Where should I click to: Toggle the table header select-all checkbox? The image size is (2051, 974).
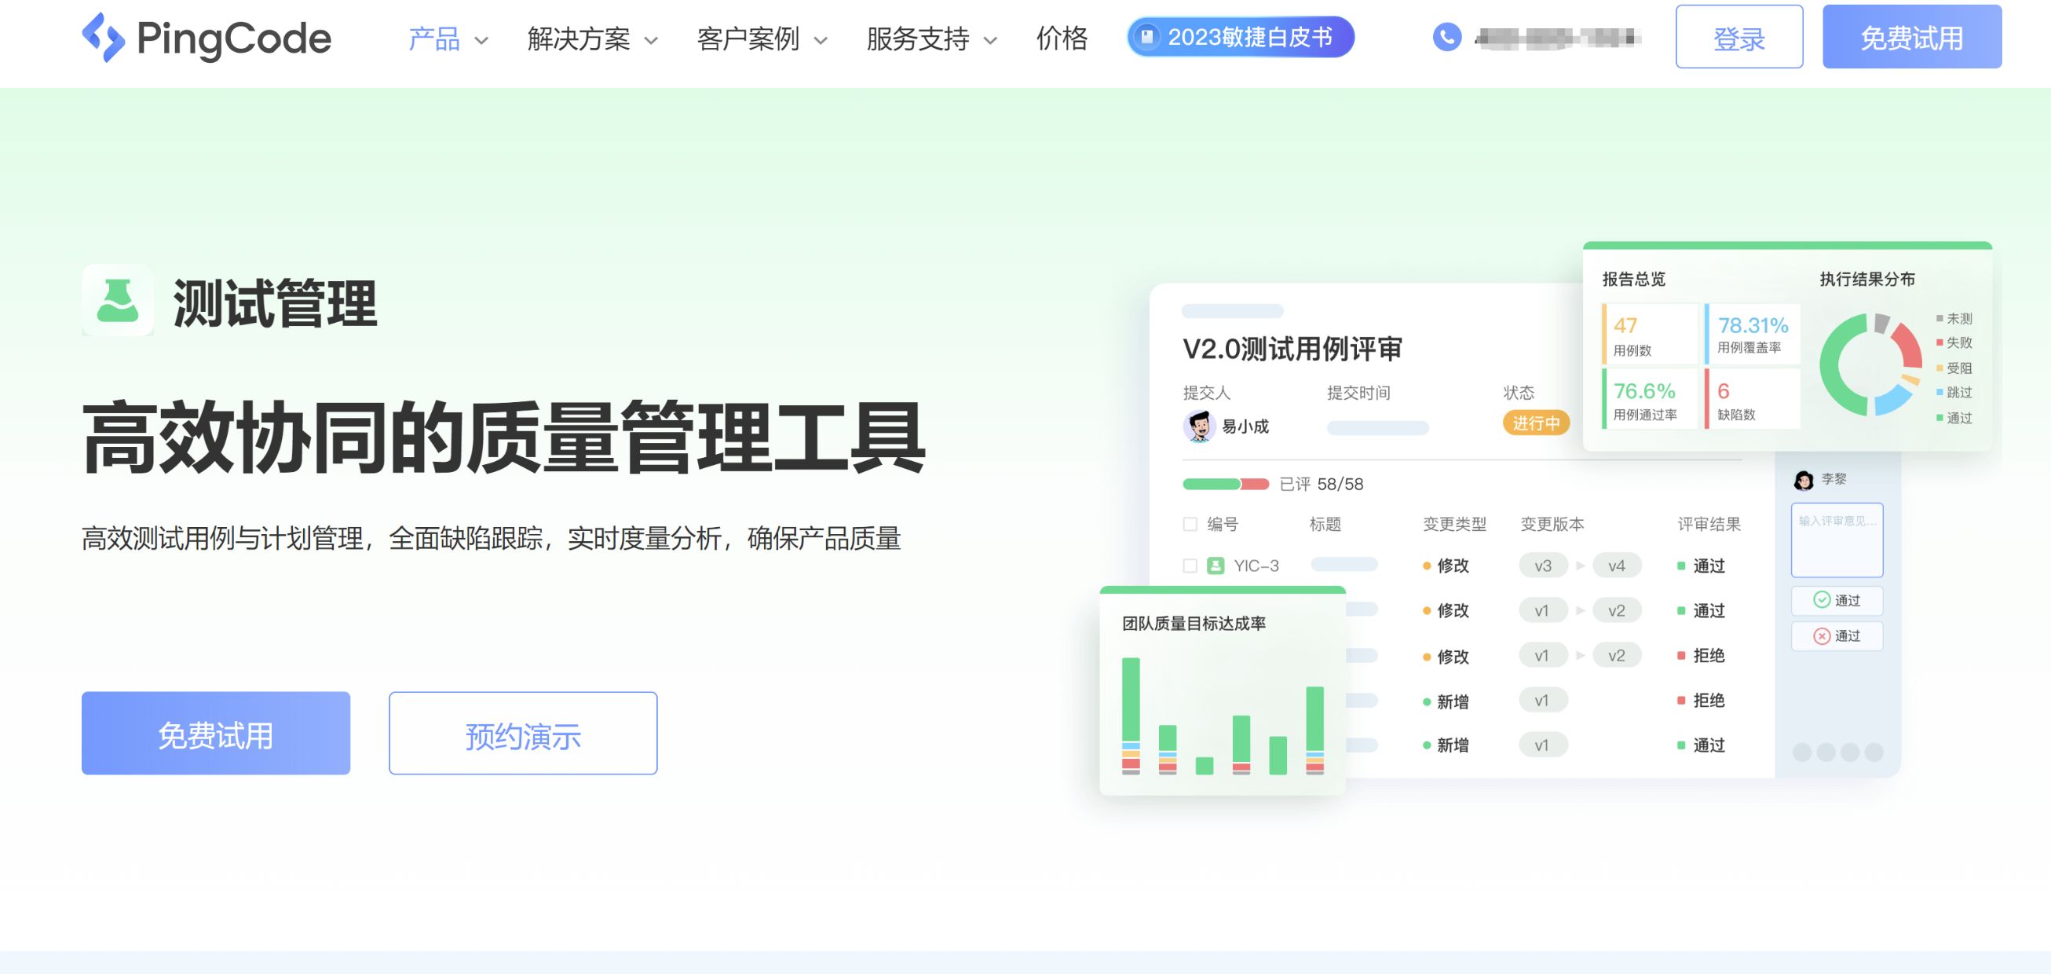pyautogui.click(x=1190, y=524)
